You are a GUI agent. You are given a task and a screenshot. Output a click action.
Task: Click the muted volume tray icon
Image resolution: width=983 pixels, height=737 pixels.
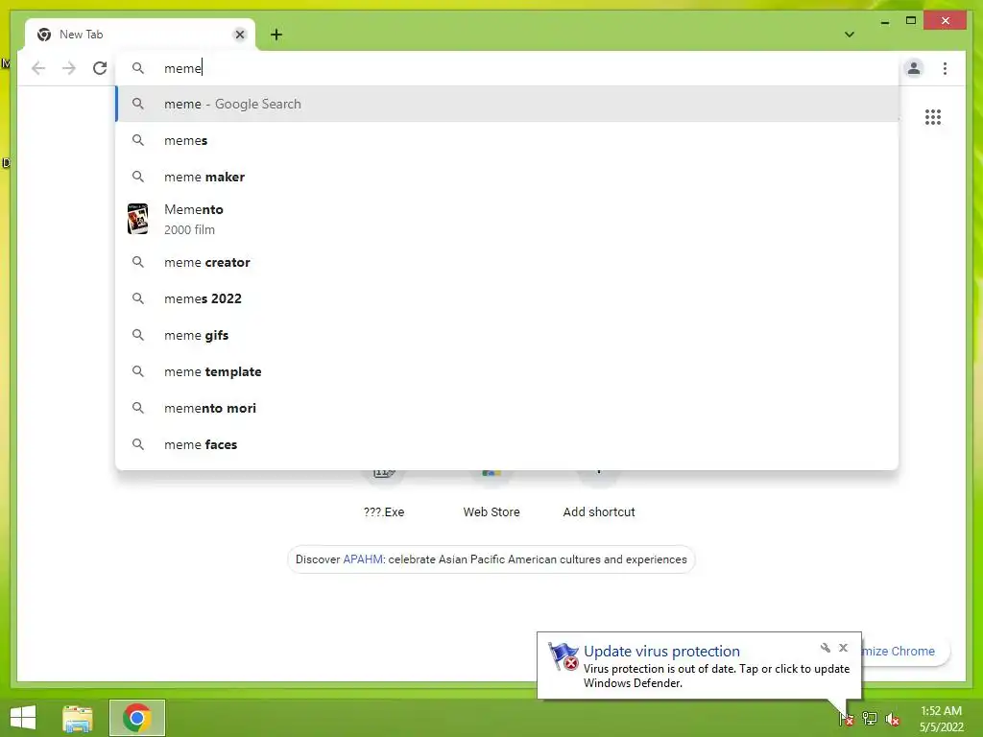(892, 719)
